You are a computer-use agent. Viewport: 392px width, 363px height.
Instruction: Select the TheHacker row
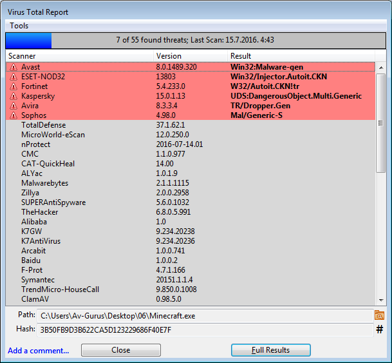[191, 212]
